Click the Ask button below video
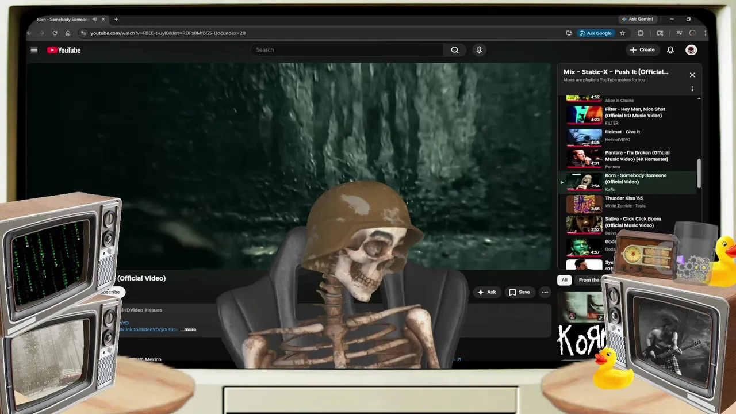 [x=486, y=292]
